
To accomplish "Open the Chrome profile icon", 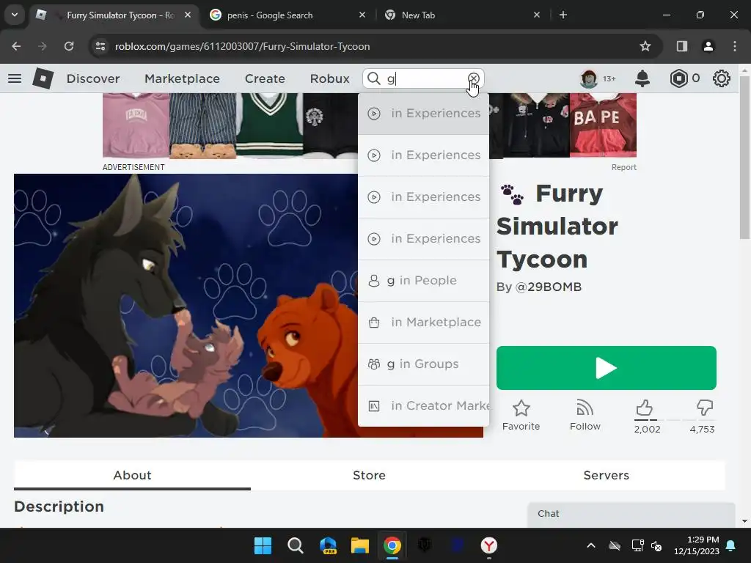I will tap(708, 46).
